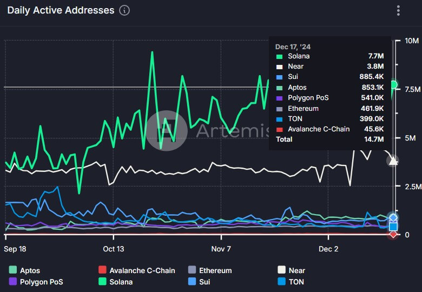
Task: Click the Artemis watermark logo
Action: coord(167,131)
